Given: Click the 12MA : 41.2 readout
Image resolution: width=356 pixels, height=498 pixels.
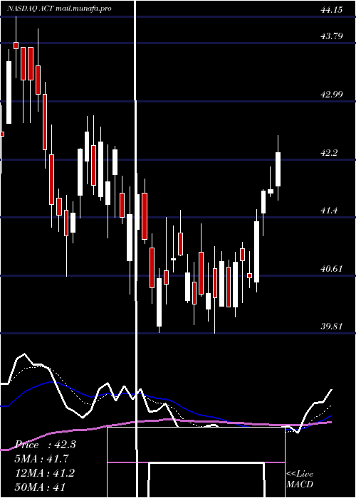Looking at the screenshot, I should (x=45, y=472).
